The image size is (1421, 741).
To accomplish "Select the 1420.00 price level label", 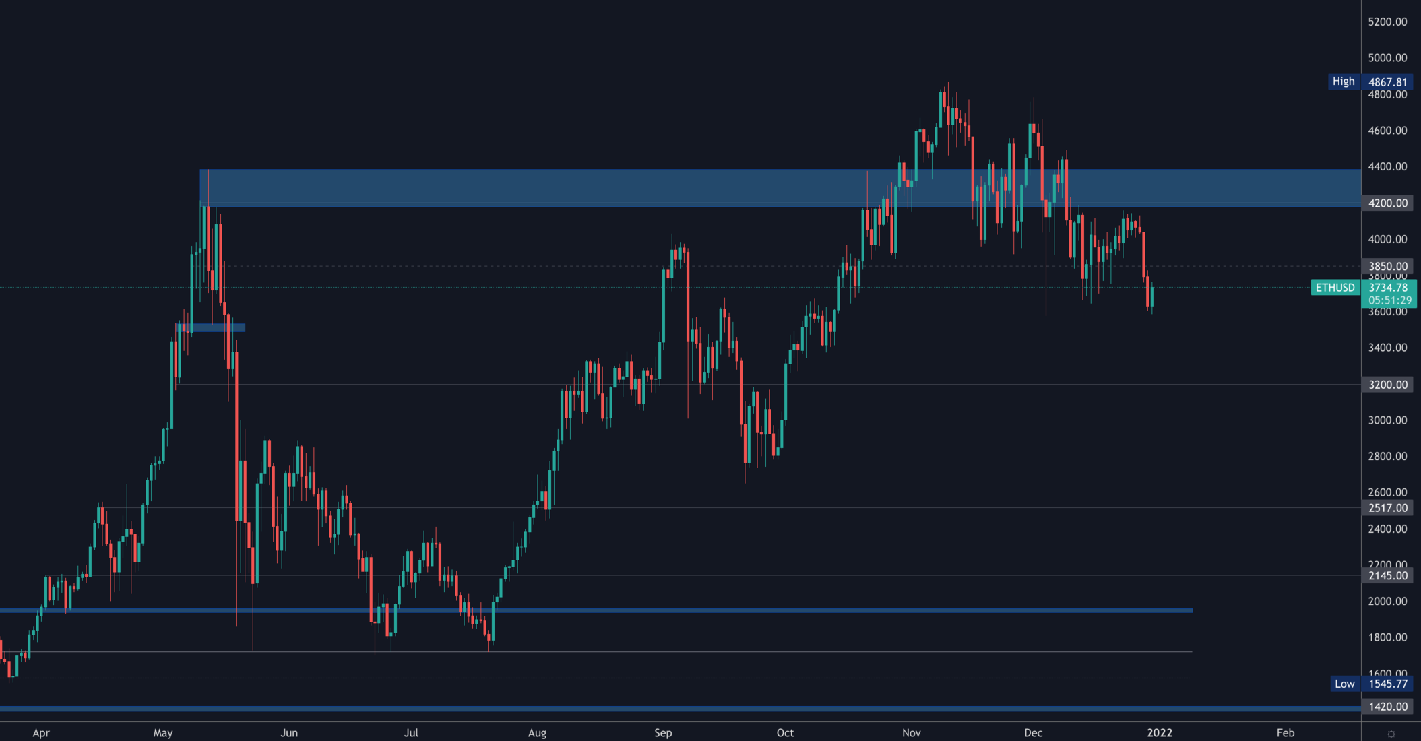I will 1387,707.
